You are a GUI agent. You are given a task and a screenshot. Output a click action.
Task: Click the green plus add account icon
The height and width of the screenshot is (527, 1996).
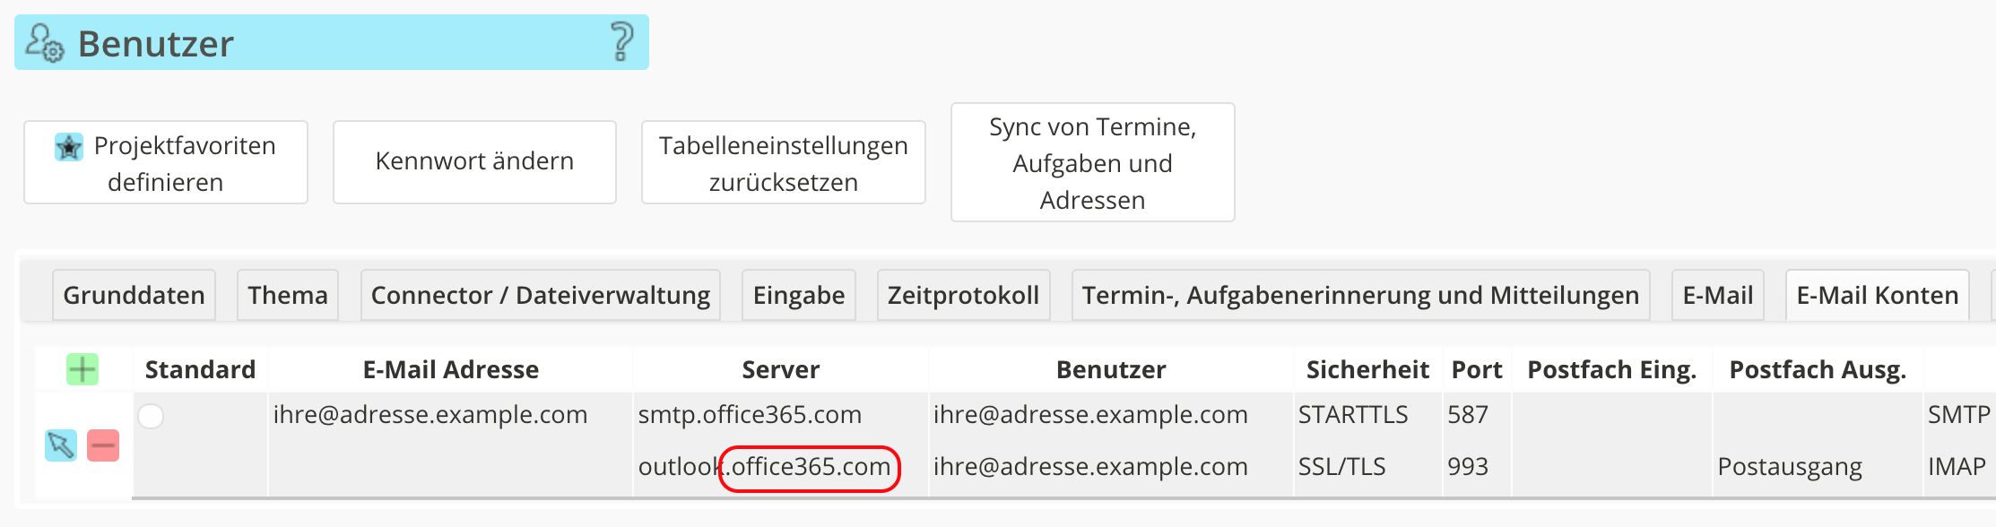click(82, 369)
